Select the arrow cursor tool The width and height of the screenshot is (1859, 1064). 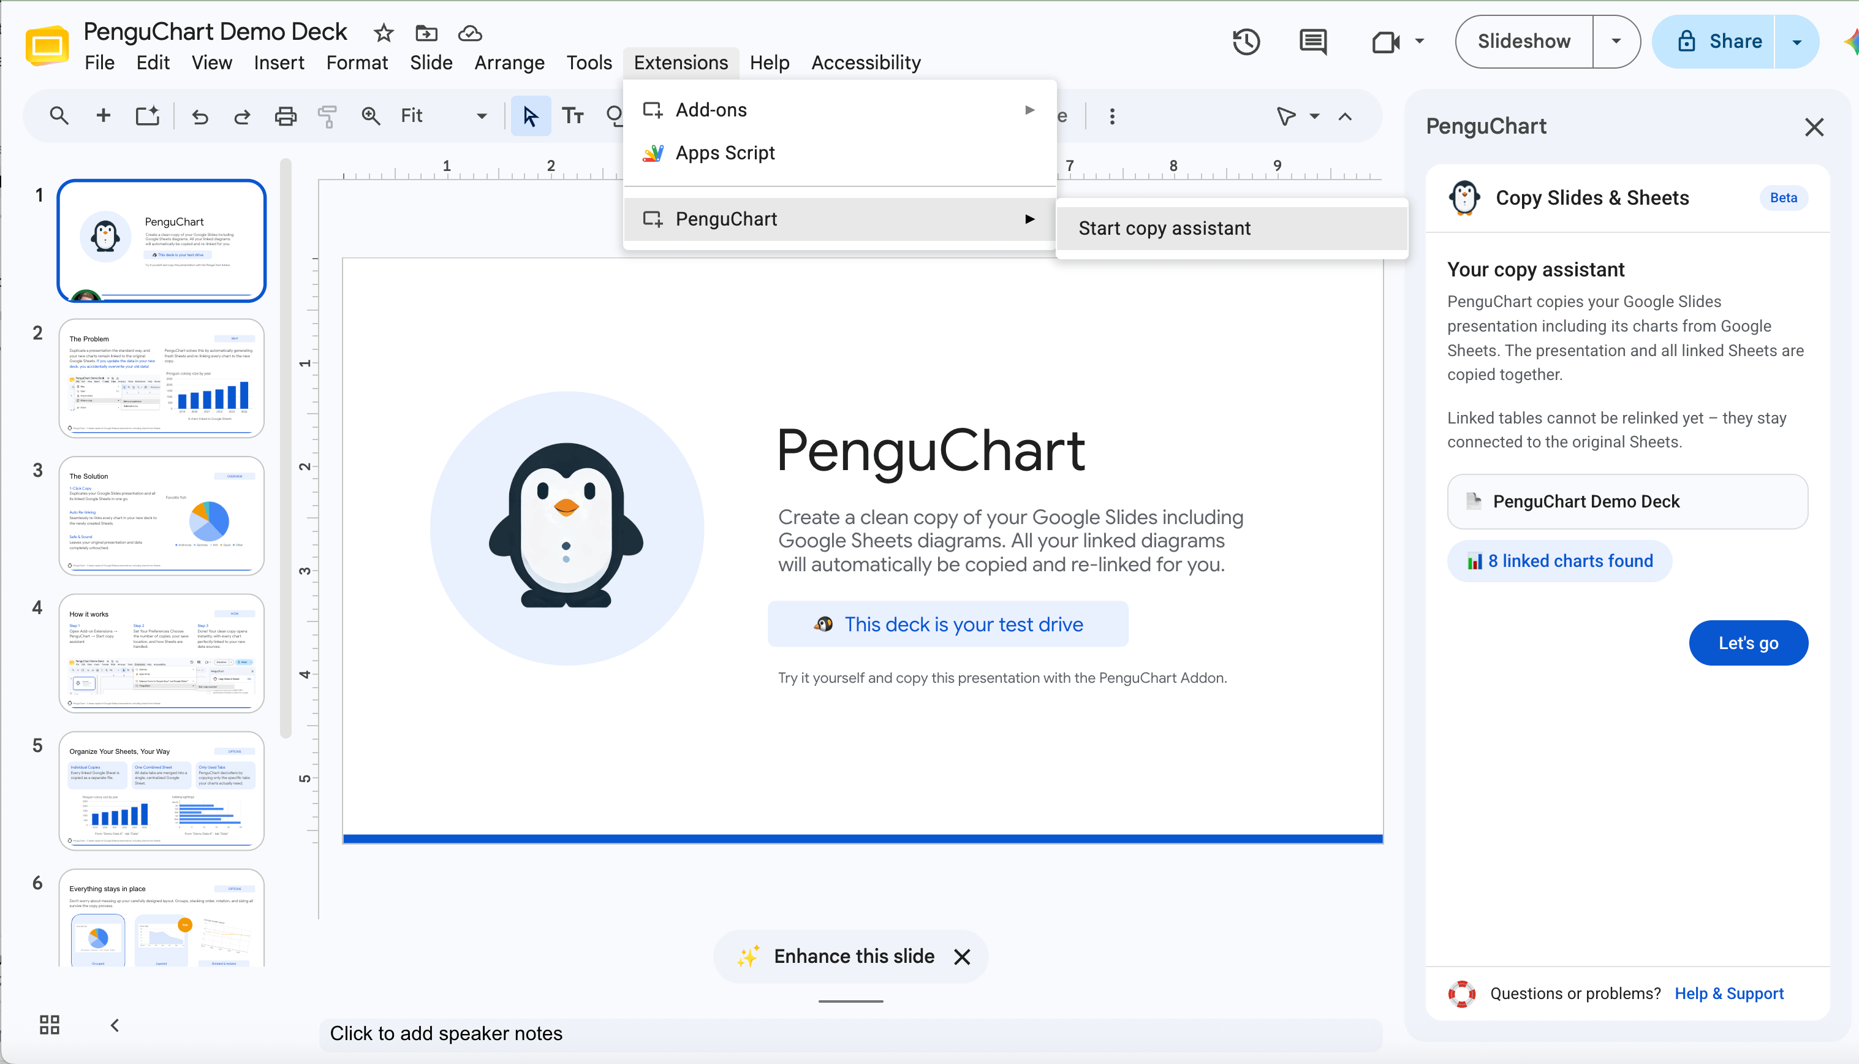pyautogui.click(x=530, y=115)
